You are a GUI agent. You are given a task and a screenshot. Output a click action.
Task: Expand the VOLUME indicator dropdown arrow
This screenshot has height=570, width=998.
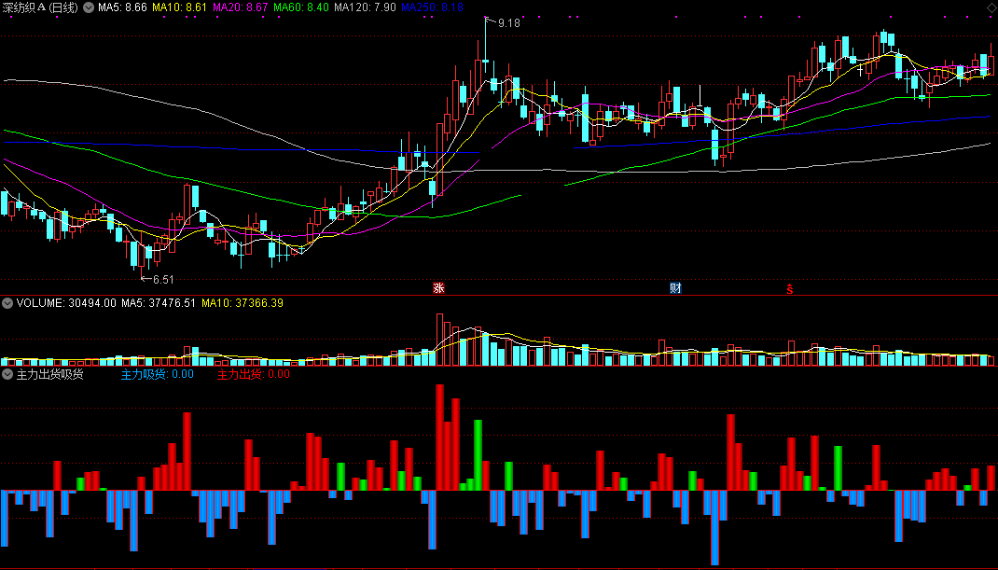tap(7, 303)
